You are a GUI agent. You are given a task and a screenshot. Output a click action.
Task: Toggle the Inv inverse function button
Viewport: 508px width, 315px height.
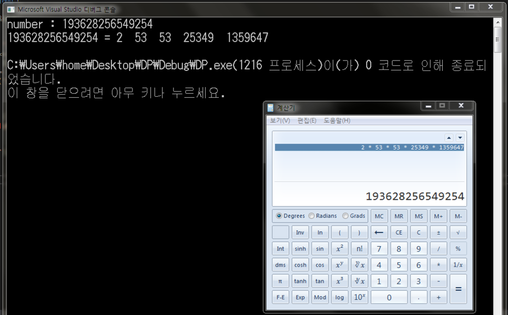[x=300, y=232]
